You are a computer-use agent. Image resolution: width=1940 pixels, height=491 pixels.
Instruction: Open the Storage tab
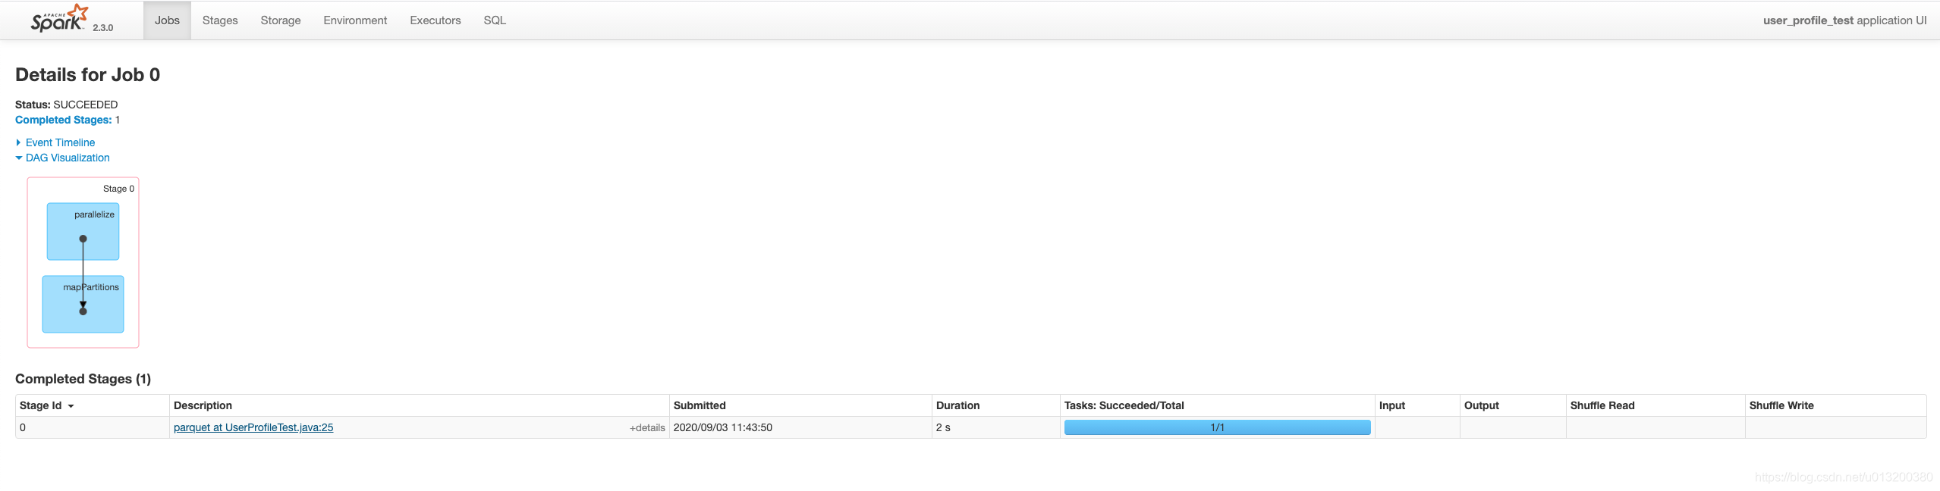pyautogui.click(x=281, y=20)
